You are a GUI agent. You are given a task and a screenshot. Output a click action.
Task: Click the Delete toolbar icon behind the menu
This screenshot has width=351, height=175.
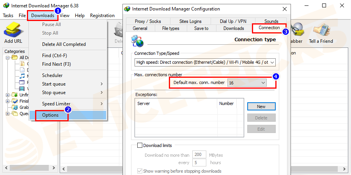tap(118, 30)
